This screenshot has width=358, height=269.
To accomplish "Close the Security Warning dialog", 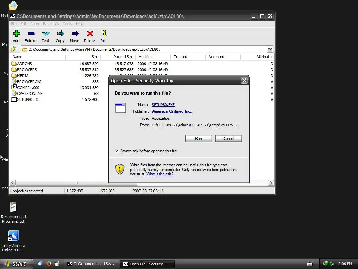I will 244,81.
